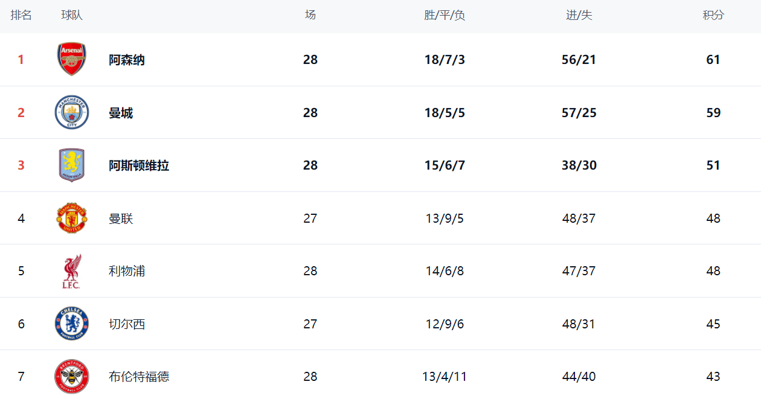761x402 pixels.
Task: Click the Aston Villa club crest
Action: (x=72, y=165)
